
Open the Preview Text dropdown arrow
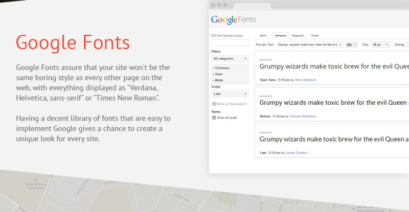[340, 44]
